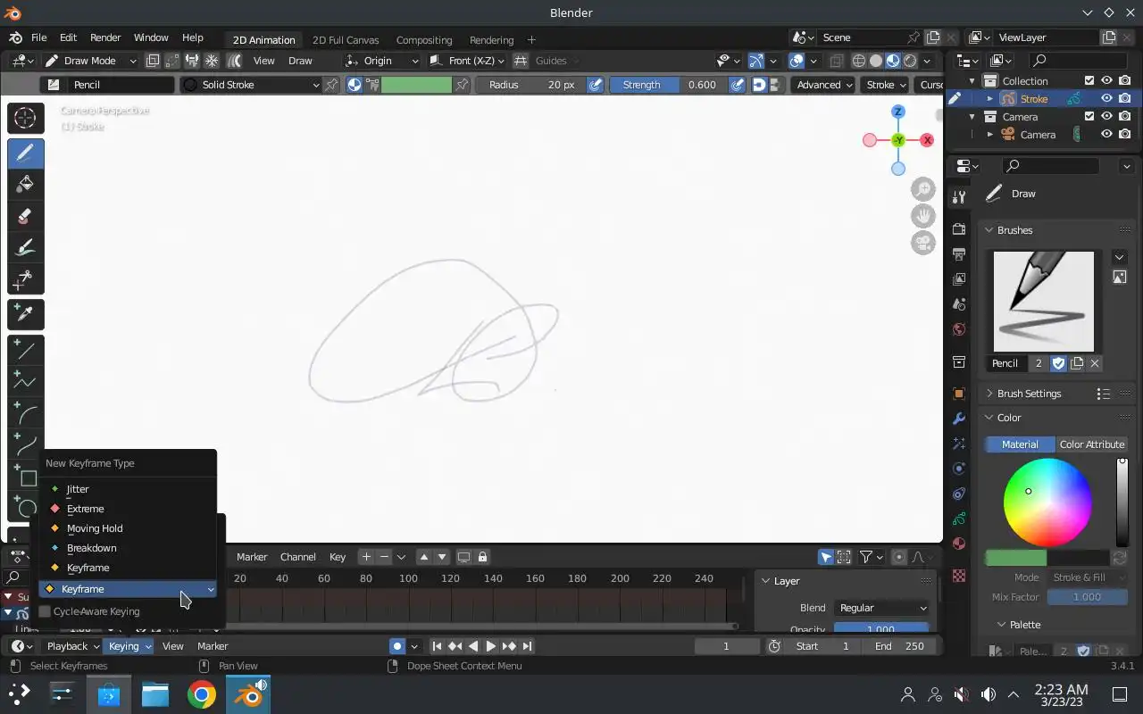Toggle Collection exclude checkbox in outliner
The image size is (1143, 714).
(x=1089, y=81)
